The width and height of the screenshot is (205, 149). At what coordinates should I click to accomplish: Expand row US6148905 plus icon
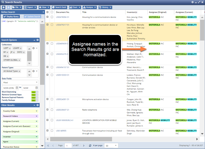click(x=48, y=131)
